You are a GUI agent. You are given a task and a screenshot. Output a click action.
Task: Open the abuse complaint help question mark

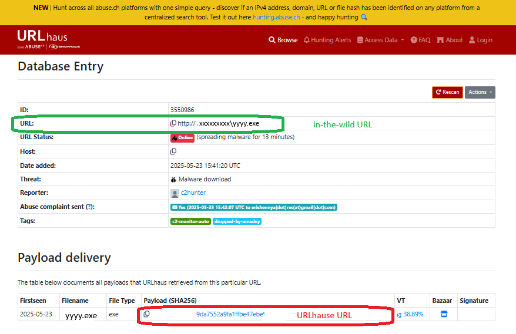89,207
